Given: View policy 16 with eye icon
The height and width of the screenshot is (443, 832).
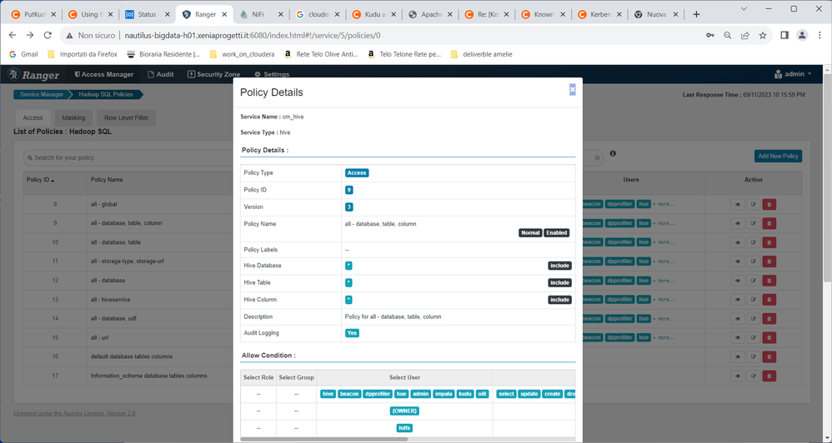Looking at the screenshot, I should [x=738, y=357].
